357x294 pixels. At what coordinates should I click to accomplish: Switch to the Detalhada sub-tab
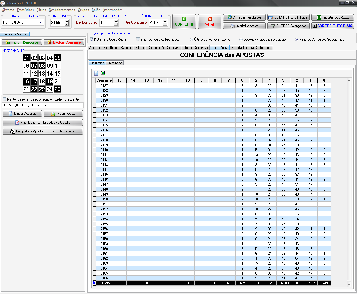pyautogui.click(x=115, y=63)
